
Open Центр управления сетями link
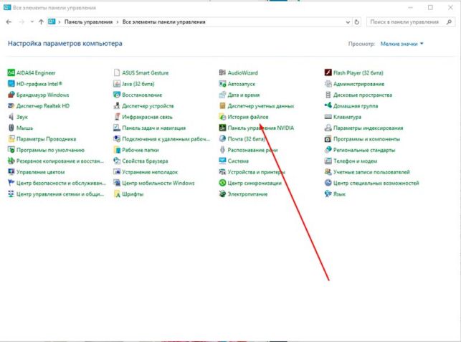point(60,194)
